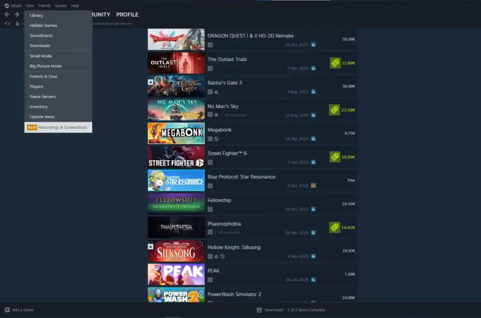Click the Steam Deck icon under Megabonk
Image resolution: width=481 pixels, height=318 pixels.
click(x=215, y=140)
